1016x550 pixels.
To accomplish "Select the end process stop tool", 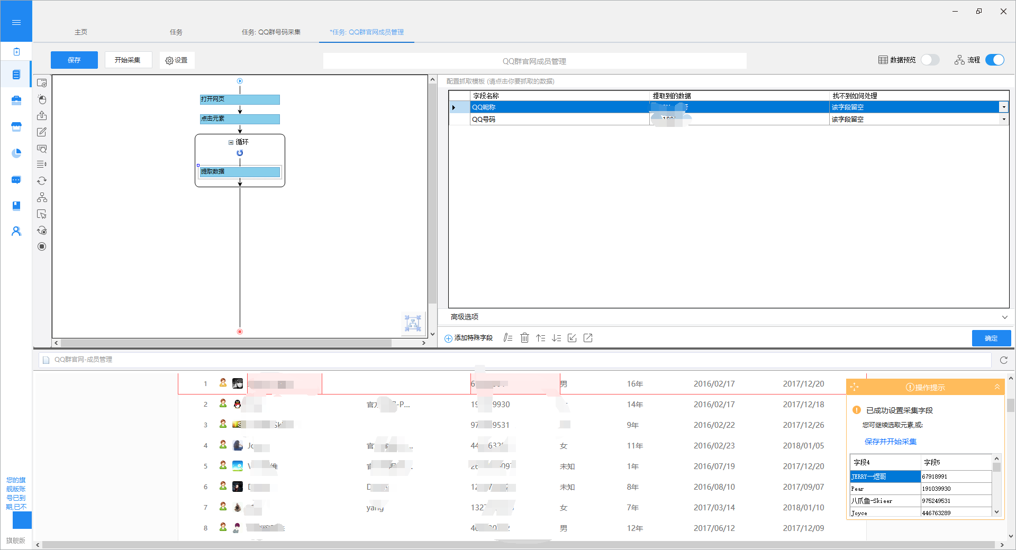I will click(x=42, y=246).
